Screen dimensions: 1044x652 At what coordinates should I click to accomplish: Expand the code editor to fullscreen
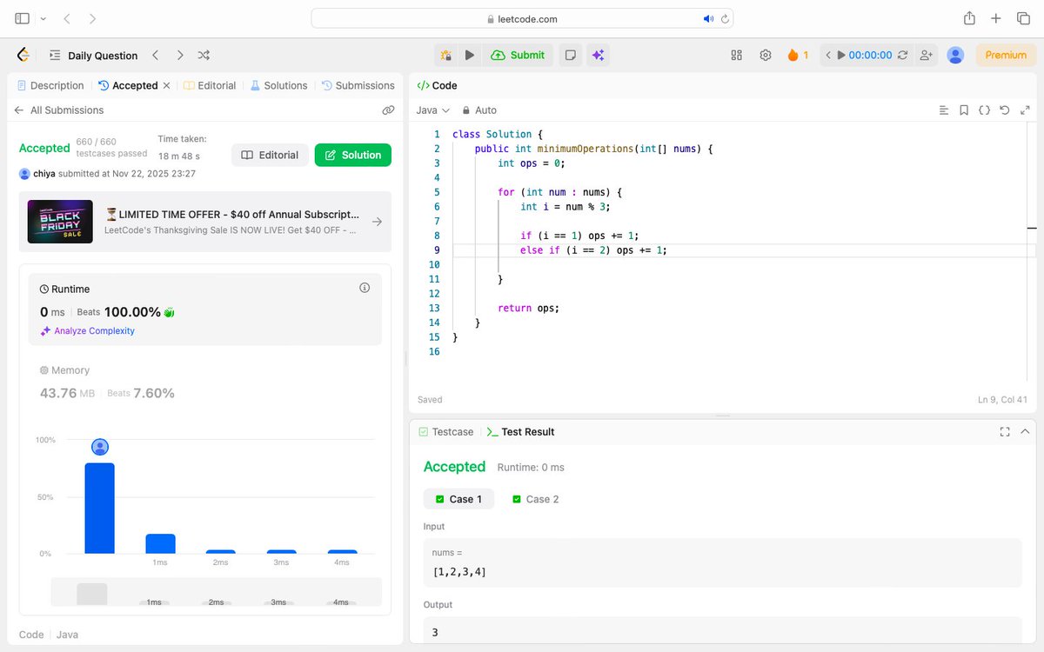tap(1026, 110)
